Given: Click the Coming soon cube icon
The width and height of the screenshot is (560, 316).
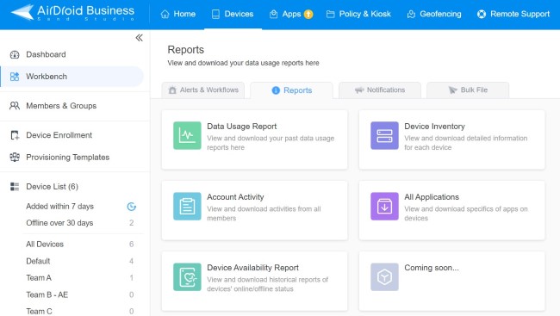Looking at the screenshot, I should tap(384, 276).
